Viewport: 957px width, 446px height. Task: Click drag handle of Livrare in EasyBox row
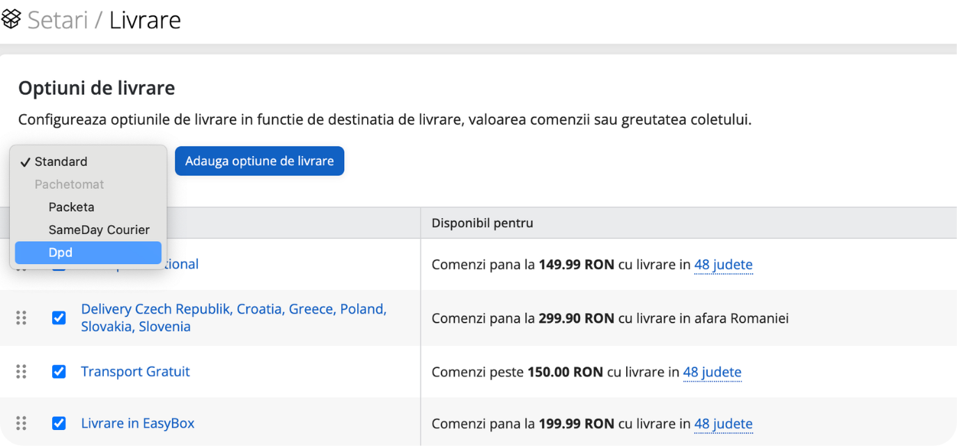coord(21,423)
